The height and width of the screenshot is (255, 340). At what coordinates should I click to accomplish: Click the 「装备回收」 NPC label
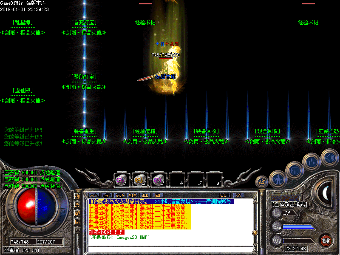[x=207, y=131]
